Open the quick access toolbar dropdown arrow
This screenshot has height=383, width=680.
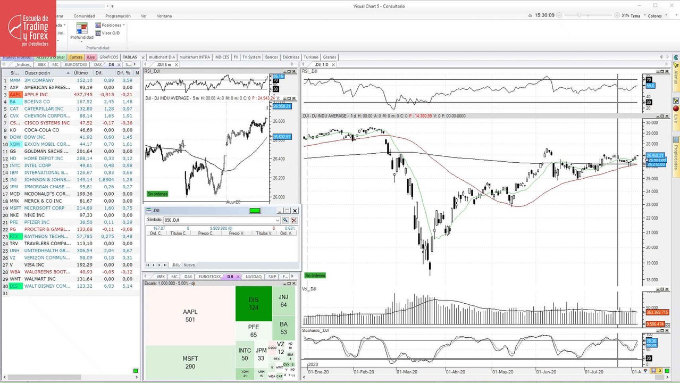click(113, 6)
